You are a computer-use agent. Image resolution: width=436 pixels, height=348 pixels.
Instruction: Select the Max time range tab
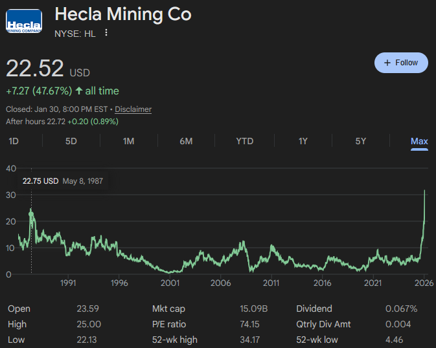pyautogui.click(x=419, y=141)
